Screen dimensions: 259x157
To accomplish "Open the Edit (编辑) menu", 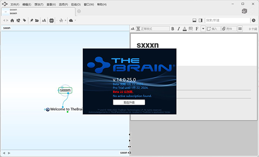I will tap(27, 4).
